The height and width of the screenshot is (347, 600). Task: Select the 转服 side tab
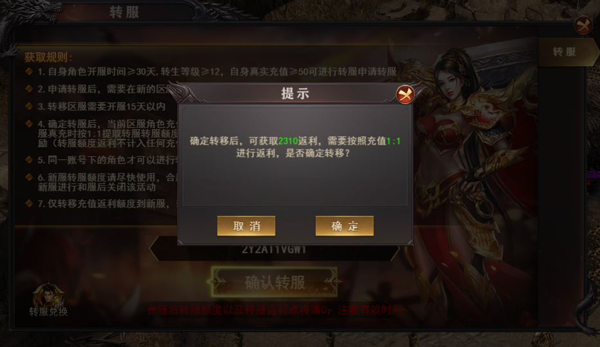(566, 52)
